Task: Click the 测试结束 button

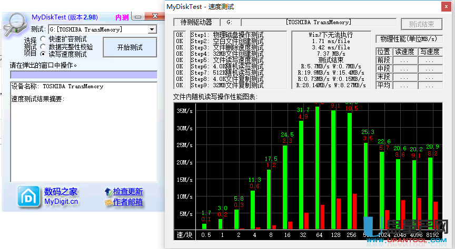Action: (421, 24)
